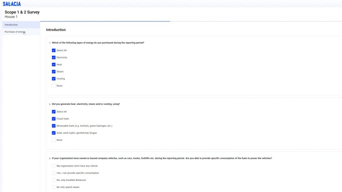Deselect the Steam option
Viewport: 342px width, 192px height.
tap(54, 72)
